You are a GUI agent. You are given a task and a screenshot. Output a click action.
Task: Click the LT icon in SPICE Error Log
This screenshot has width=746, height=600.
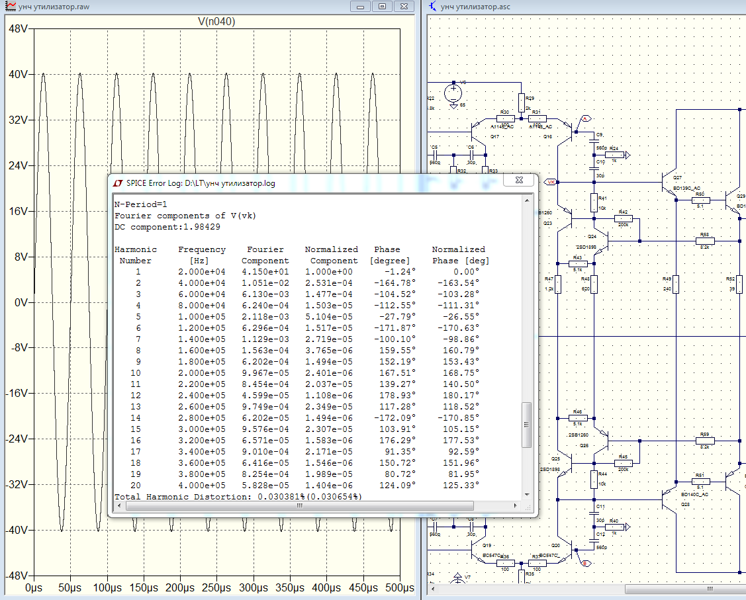point(118,183)
